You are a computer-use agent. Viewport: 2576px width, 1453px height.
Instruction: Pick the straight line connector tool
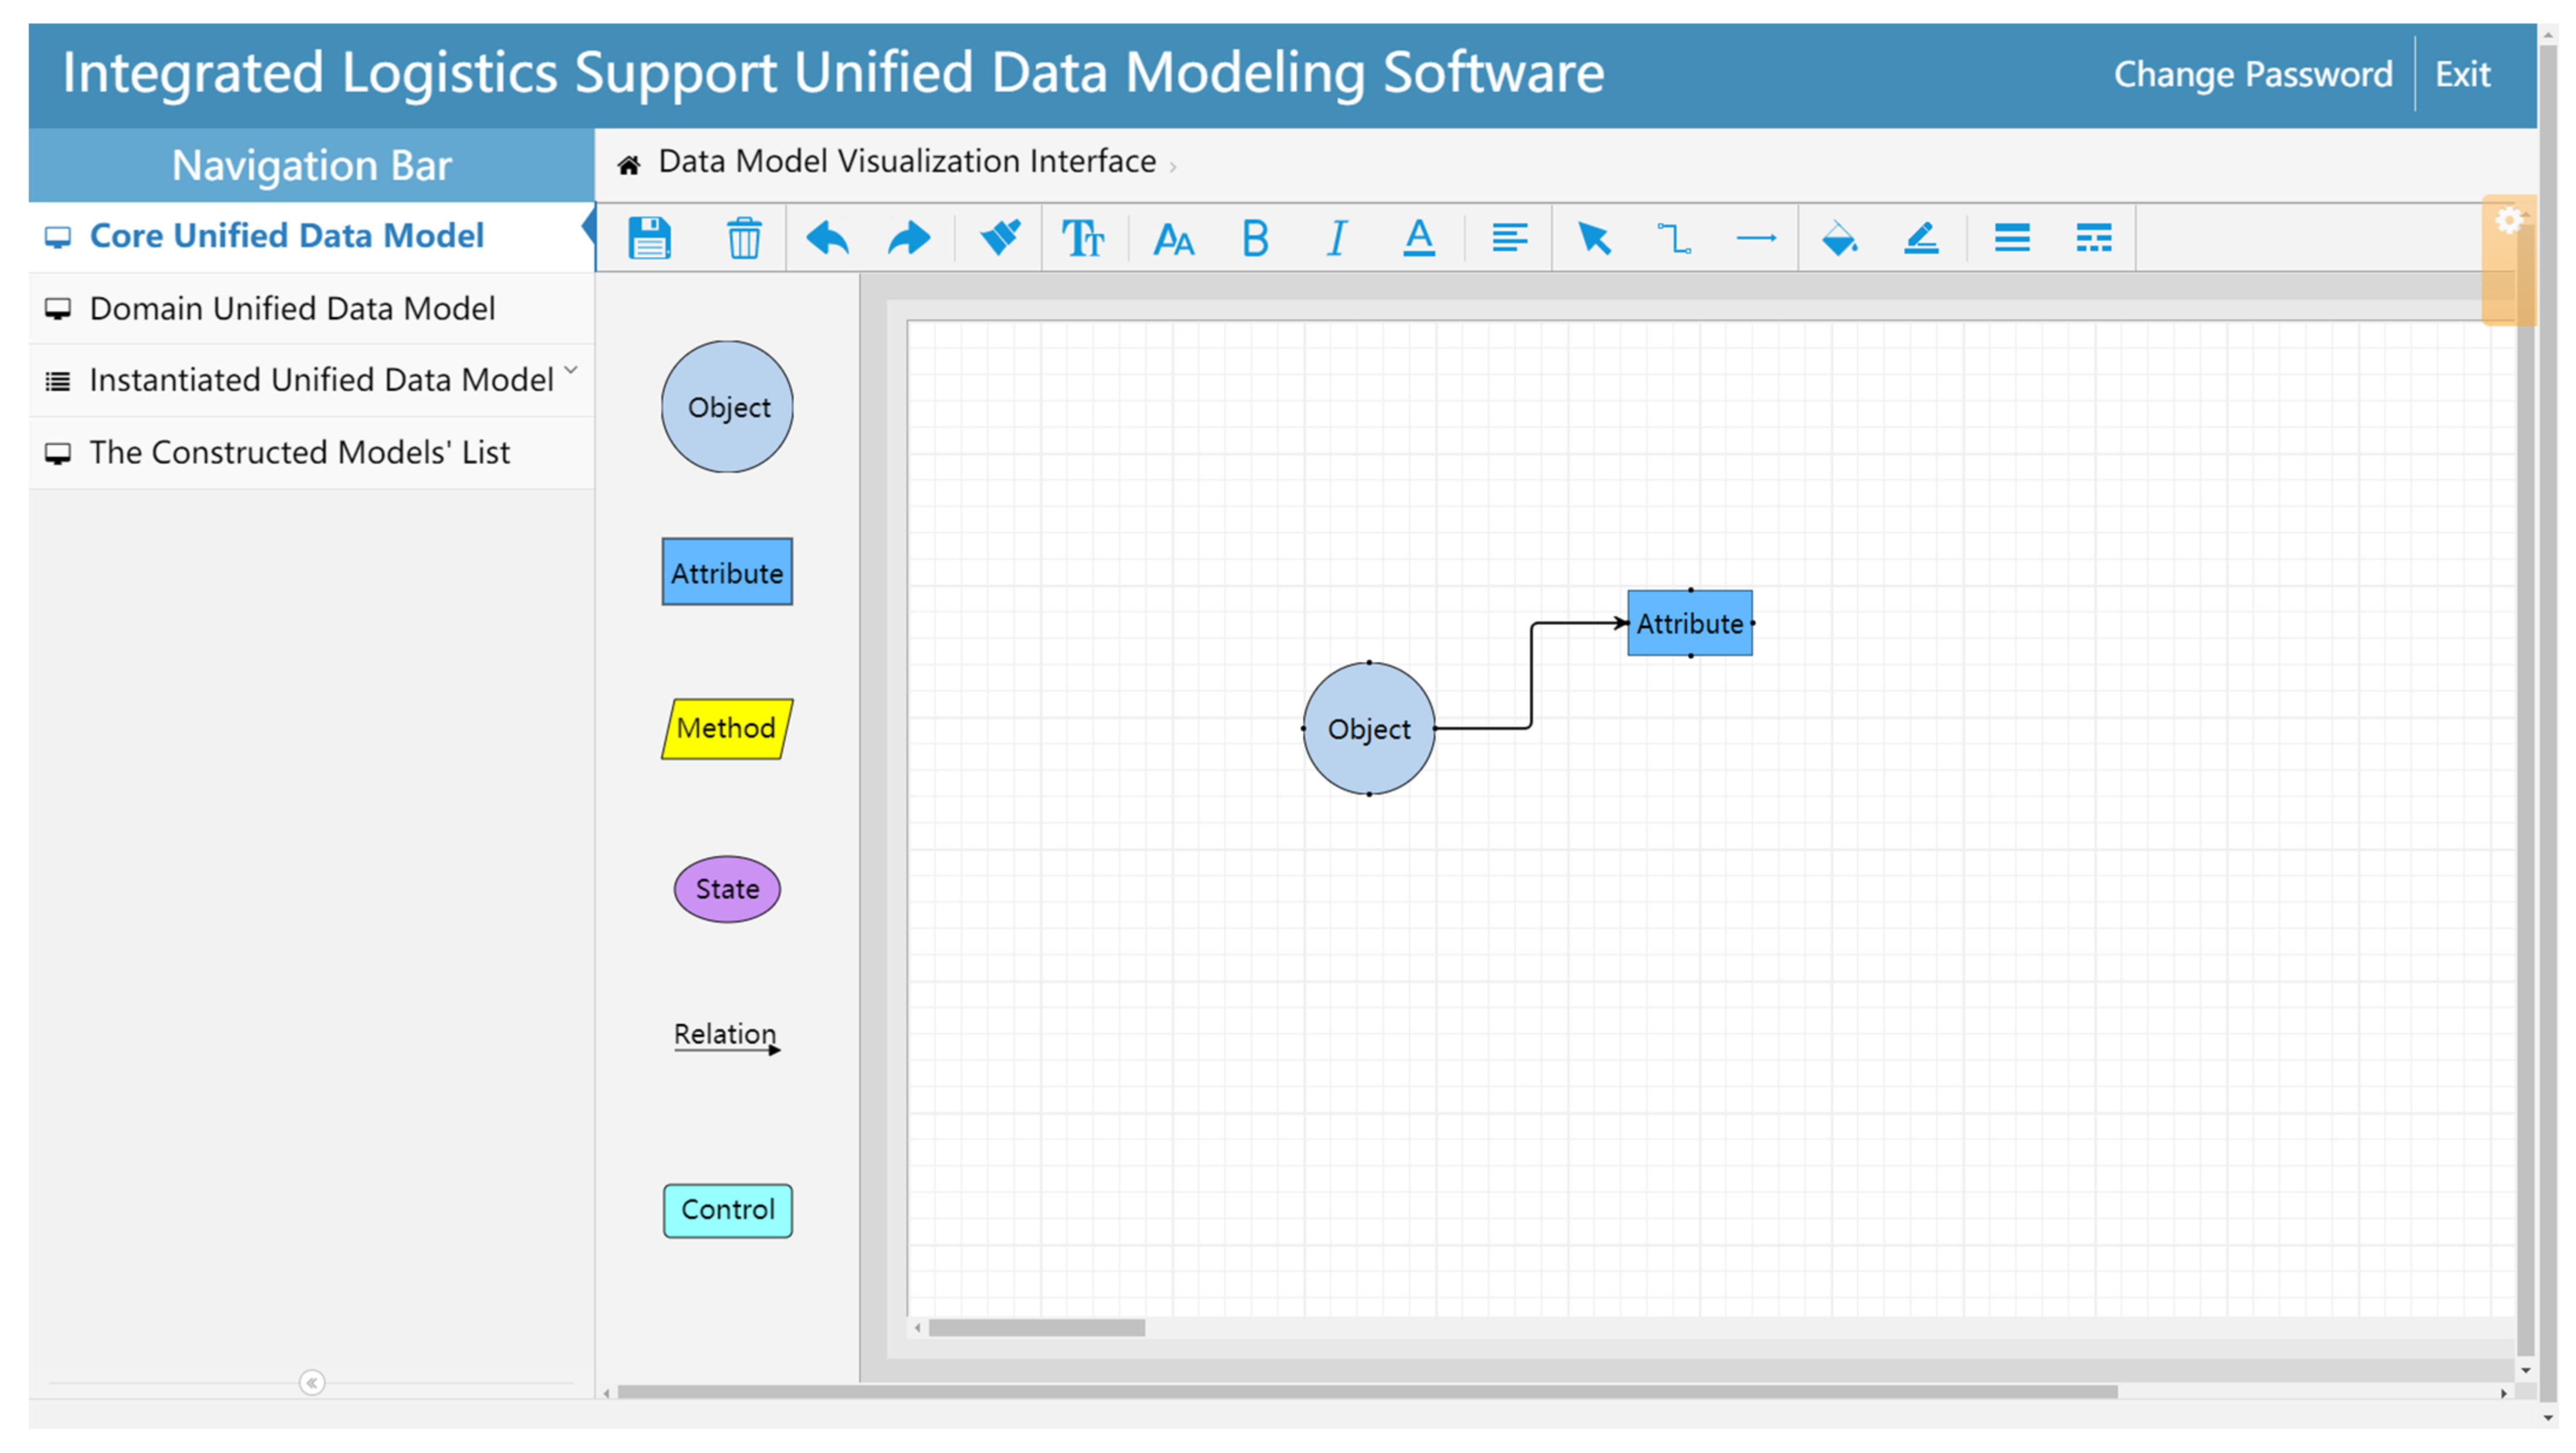coord(1756,238)
